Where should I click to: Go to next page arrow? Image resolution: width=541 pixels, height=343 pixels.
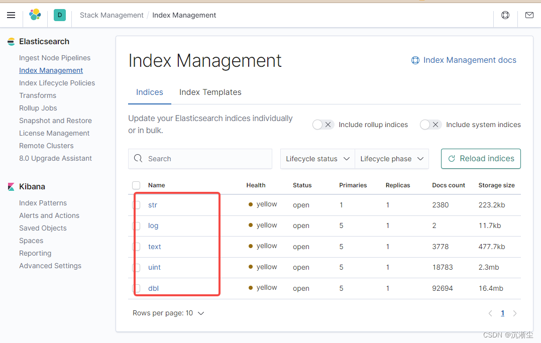[x=515, y=313]
